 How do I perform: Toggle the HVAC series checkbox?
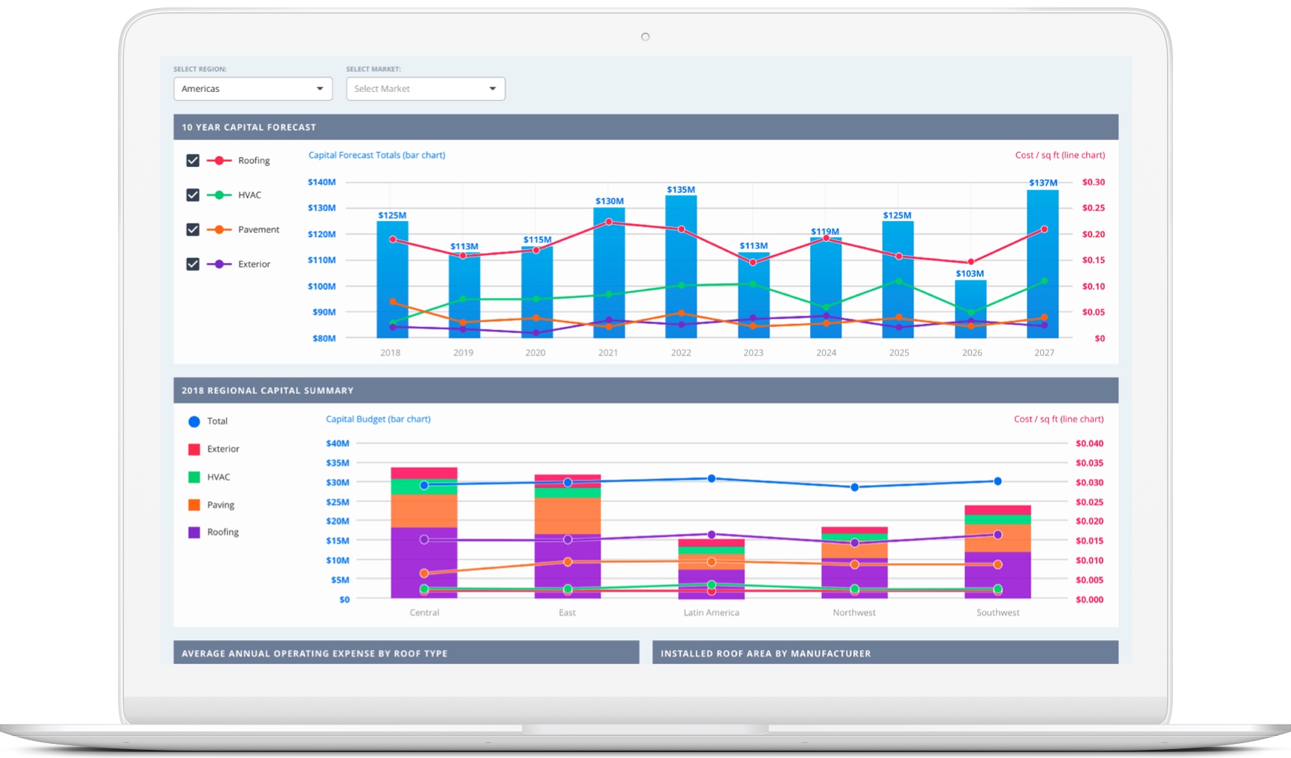(193, 195)
